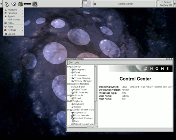Open the KDE menus submenu
This screenshot has height=140, width=176.
13,20
